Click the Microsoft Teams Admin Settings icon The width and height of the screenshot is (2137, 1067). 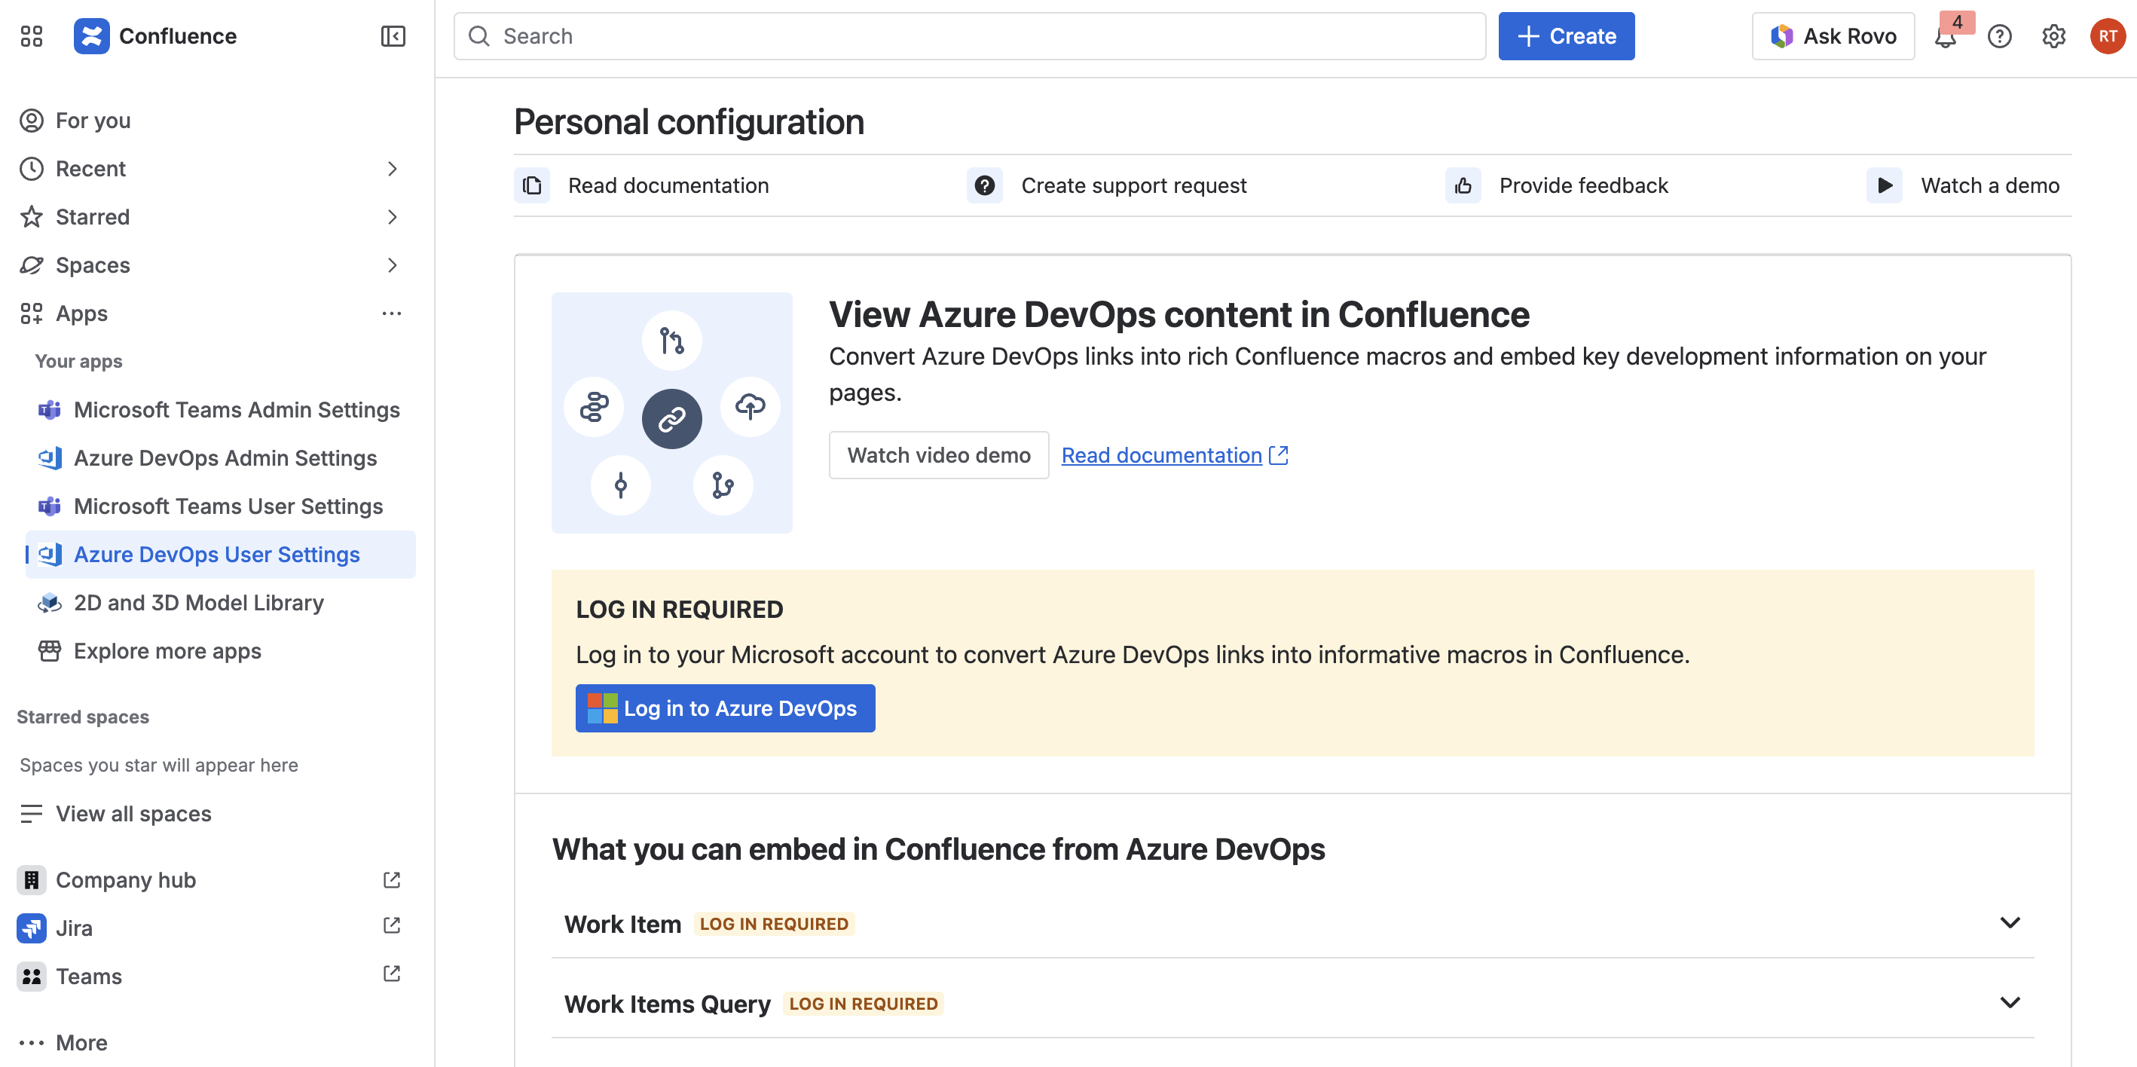pyautogui.click(x=50, y=410)
